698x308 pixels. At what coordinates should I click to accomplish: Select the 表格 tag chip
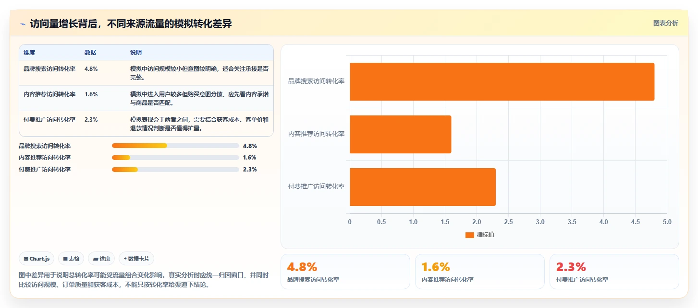[71, 259]
